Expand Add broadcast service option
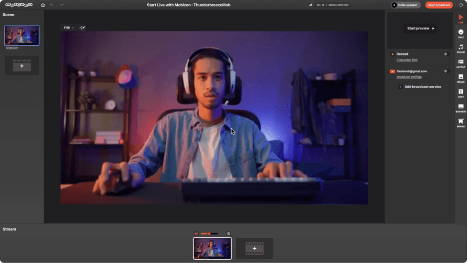This screenshot has height=263, width=467. (x=419, y=87)
